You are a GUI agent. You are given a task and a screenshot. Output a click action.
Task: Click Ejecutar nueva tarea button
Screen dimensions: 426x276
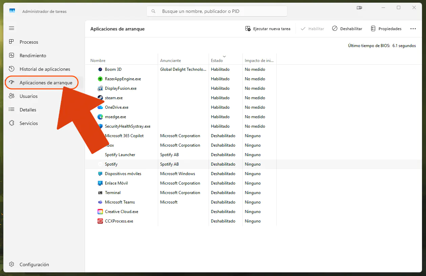click(268, 29)
